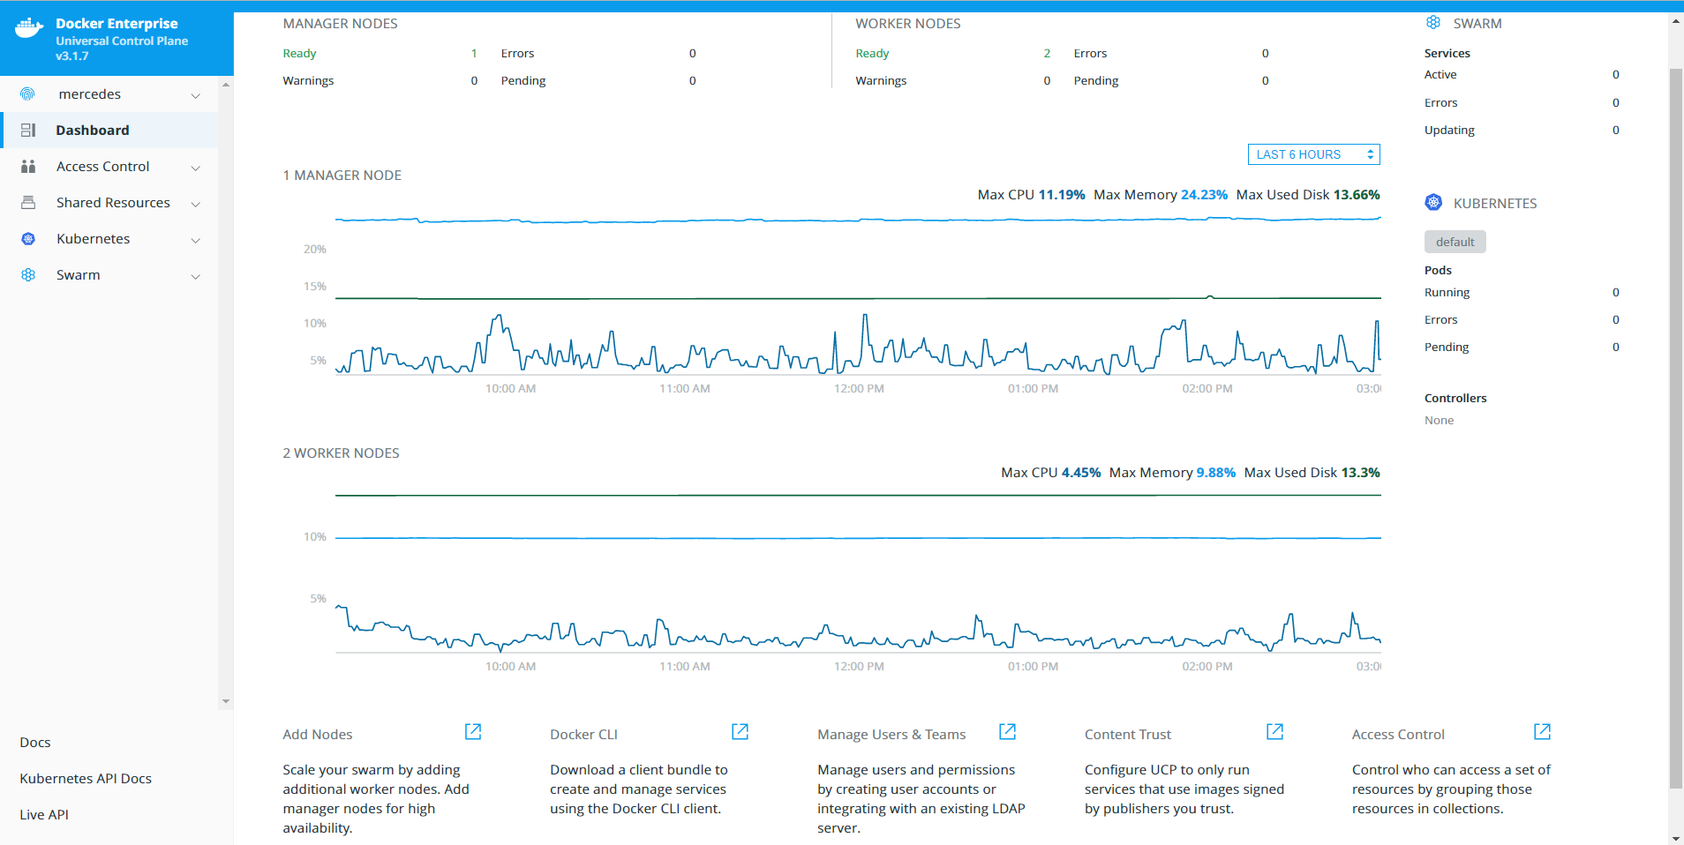Click the manager nodes Pending label
Viewport: 1684px width, 845px height.
(x=523, y=81)
